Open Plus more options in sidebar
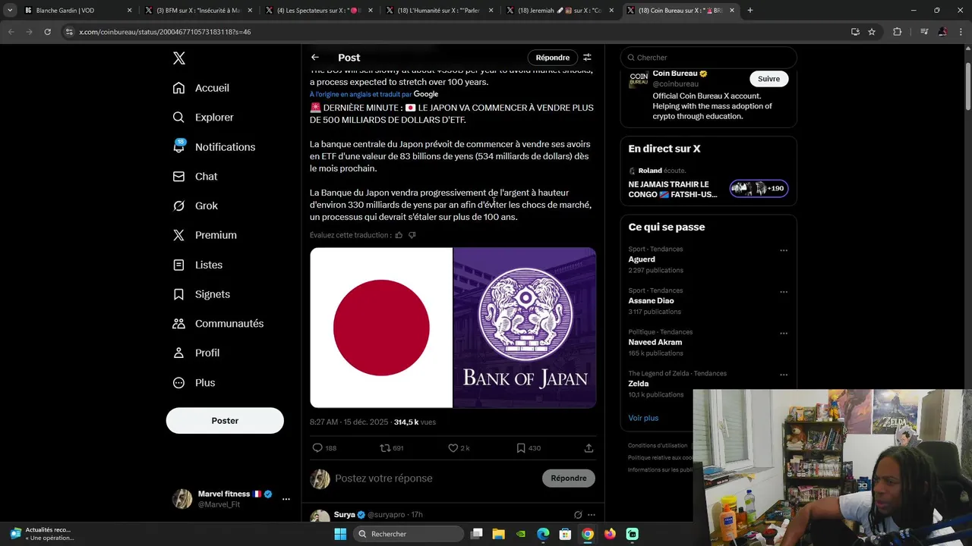 click(194, 383)
